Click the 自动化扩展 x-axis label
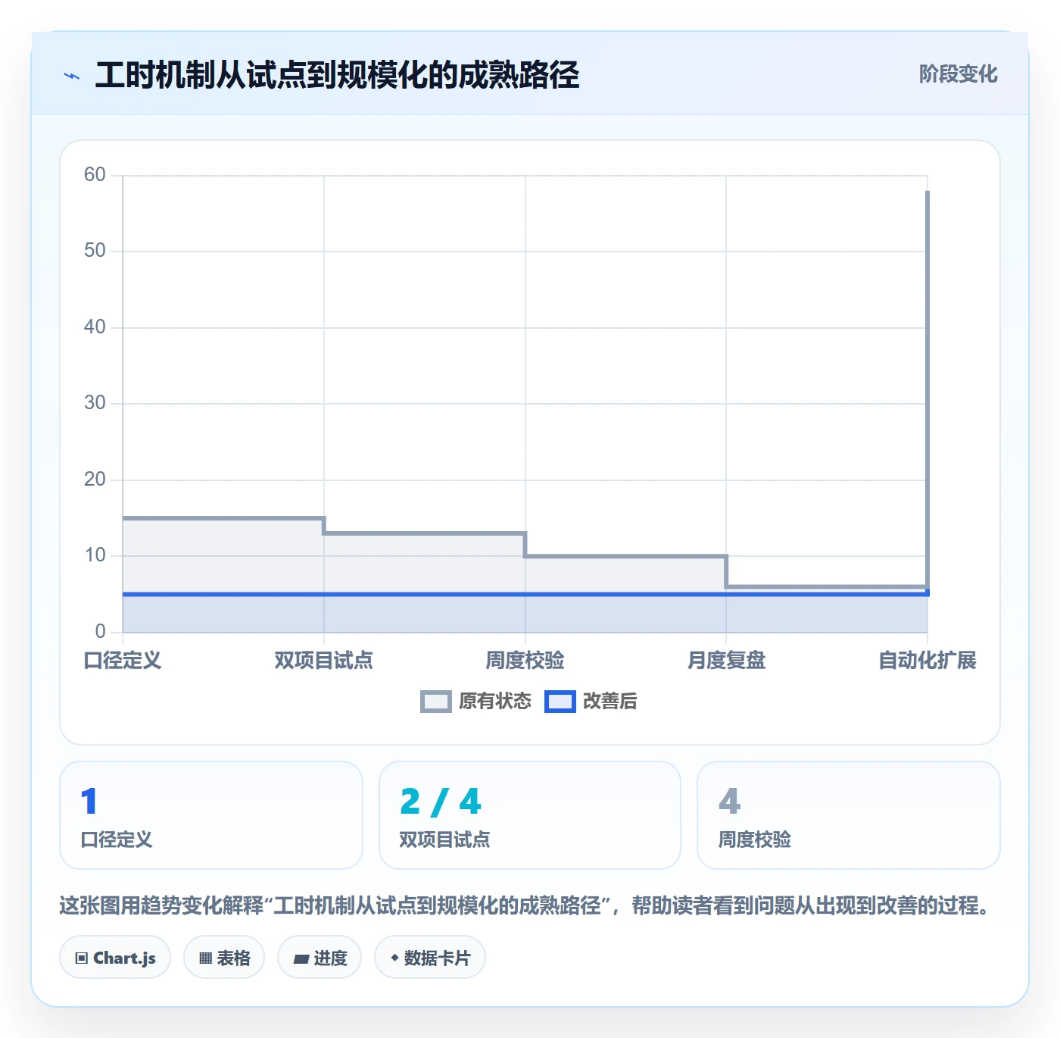Image resolution: width=1060 pixels, height=1038 pixels. click(927, 661)
